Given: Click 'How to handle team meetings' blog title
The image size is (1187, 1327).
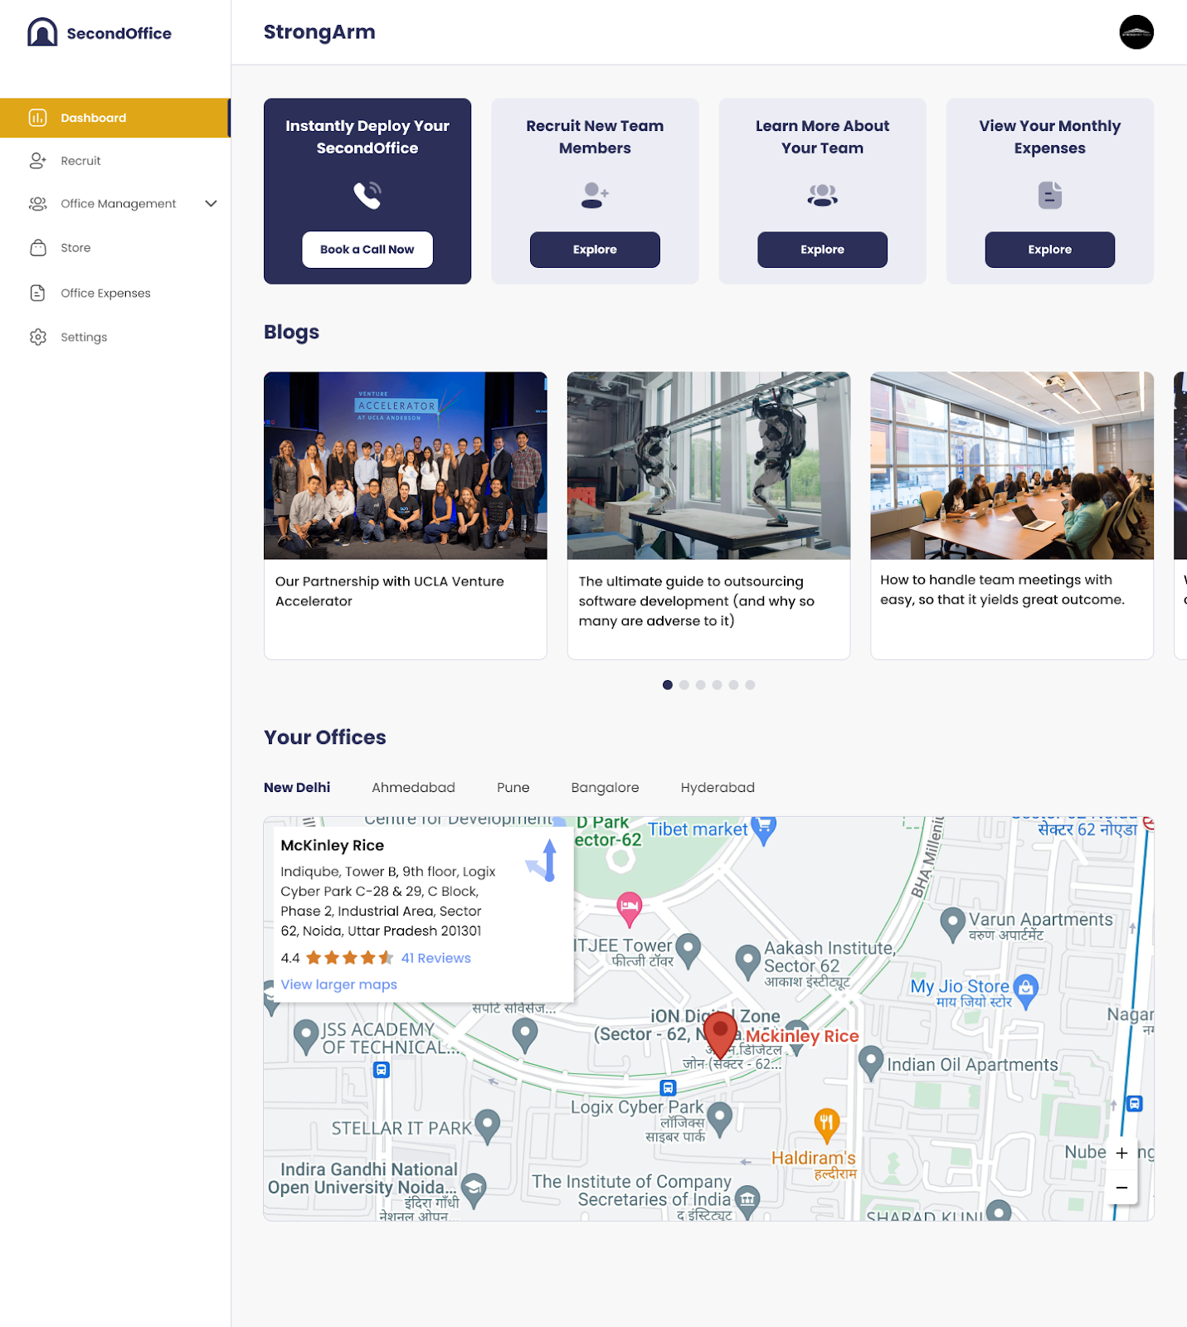Looking at the screenshot, I should pos(1002,590).
